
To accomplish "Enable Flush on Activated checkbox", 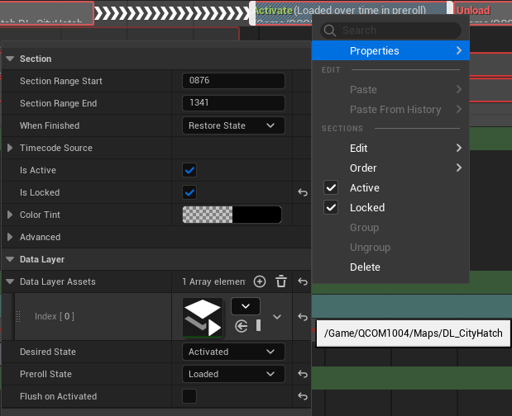I will tap(189, 396).
